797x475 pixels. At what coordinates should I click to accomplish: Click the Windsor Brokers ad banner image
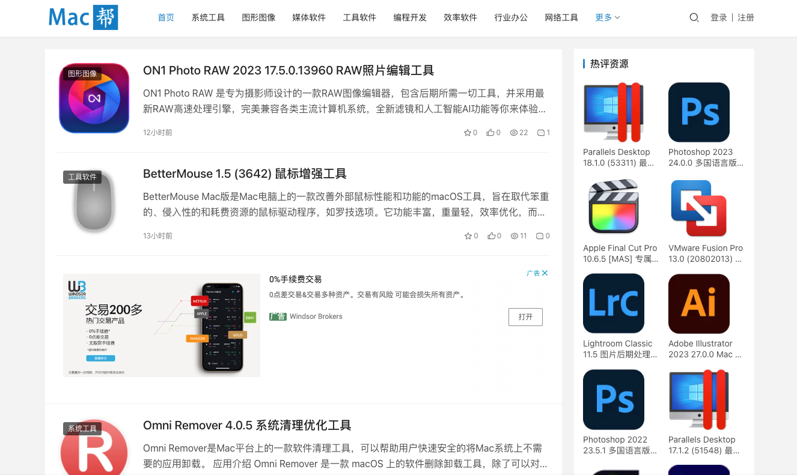tap(162, 325)
